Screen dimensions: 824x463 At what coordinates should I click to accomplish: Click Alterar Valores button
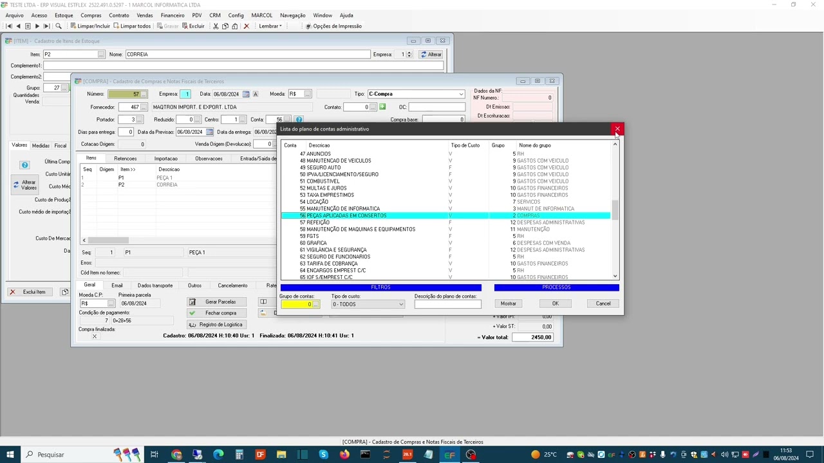tap(25, 185)
